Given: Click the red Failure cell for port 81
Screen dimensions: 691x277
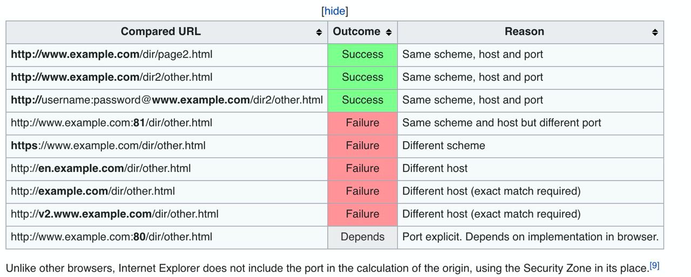Looking at the screenshot, I should [362, 123].
